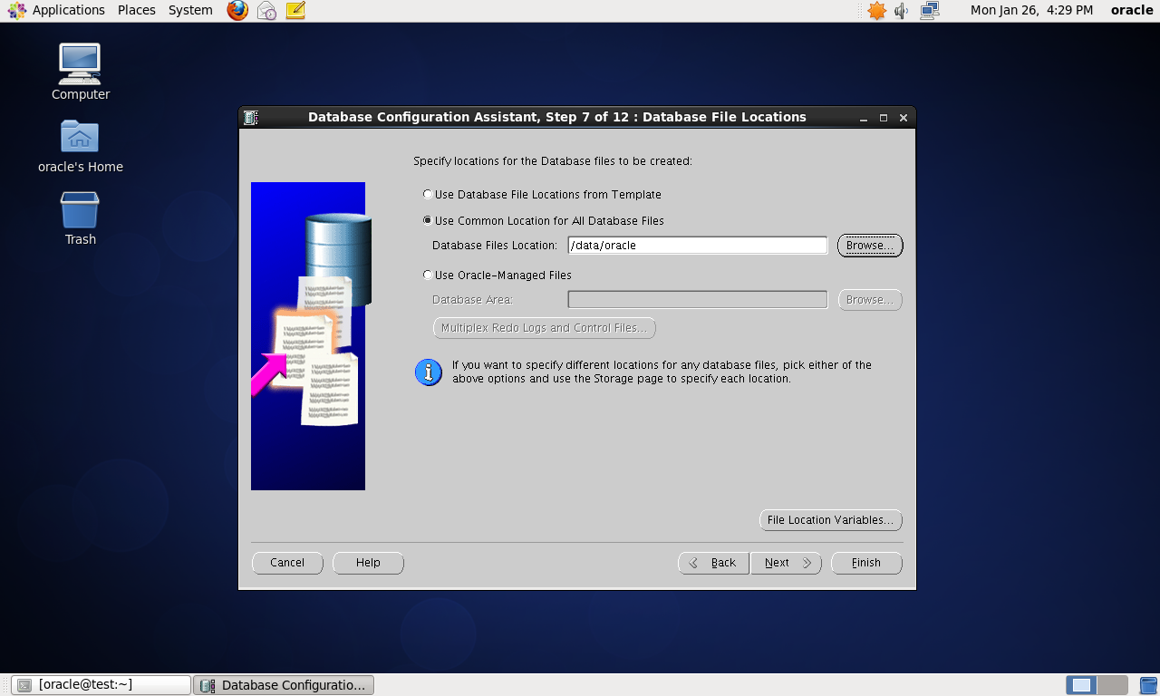Viewport: 1160px width, 696px height.
Task: Click the Cancel button
Action: point(287,563)
